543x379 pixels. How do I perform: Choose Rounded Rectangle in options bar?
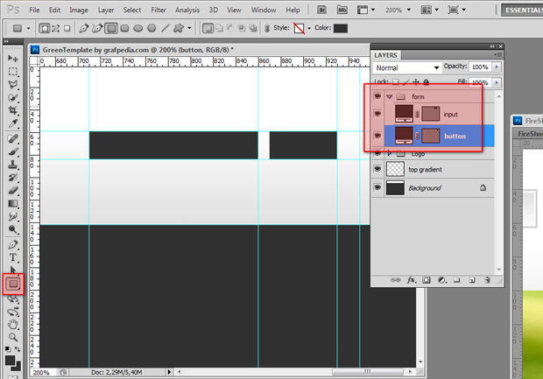(124, 28)
